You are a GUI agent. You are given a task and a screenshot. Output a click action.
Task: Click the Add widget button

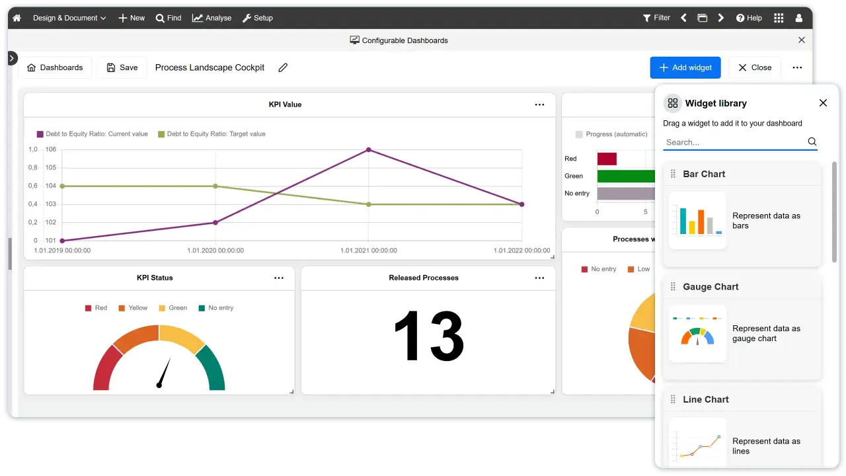coord(685,67)
